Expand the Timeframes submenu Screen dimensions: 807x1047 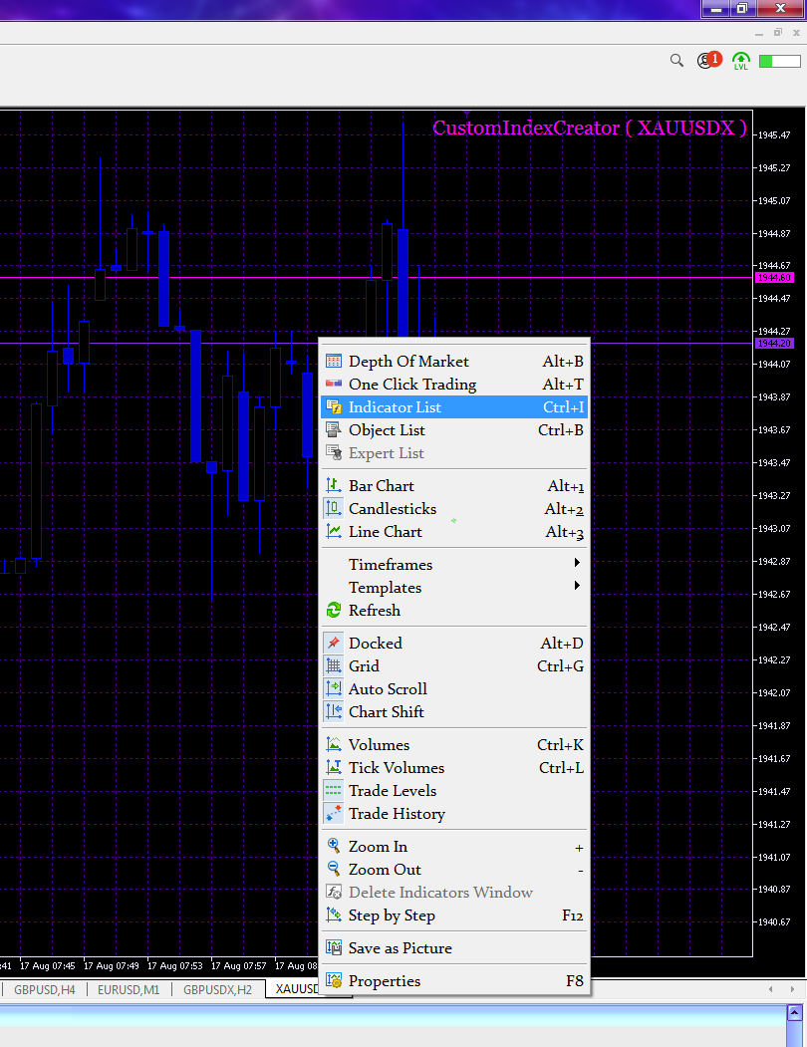tap(454, 564)
